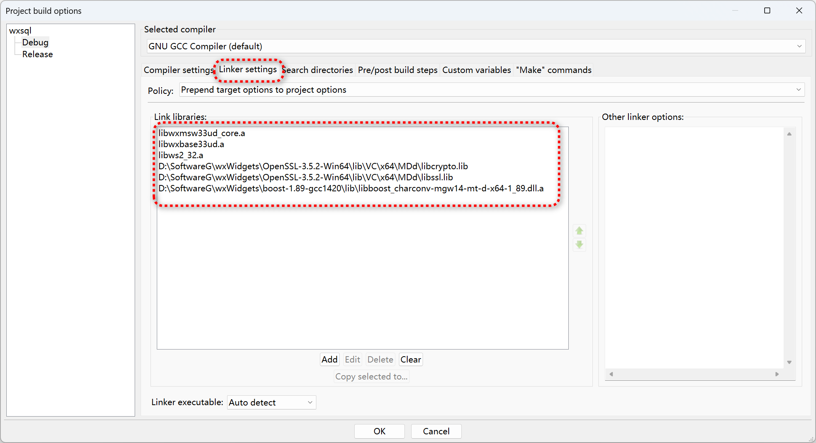Screen dimensions: 816x443
Task: Select the Release build target
Action: pyautogui.click(x=38, y=54)
